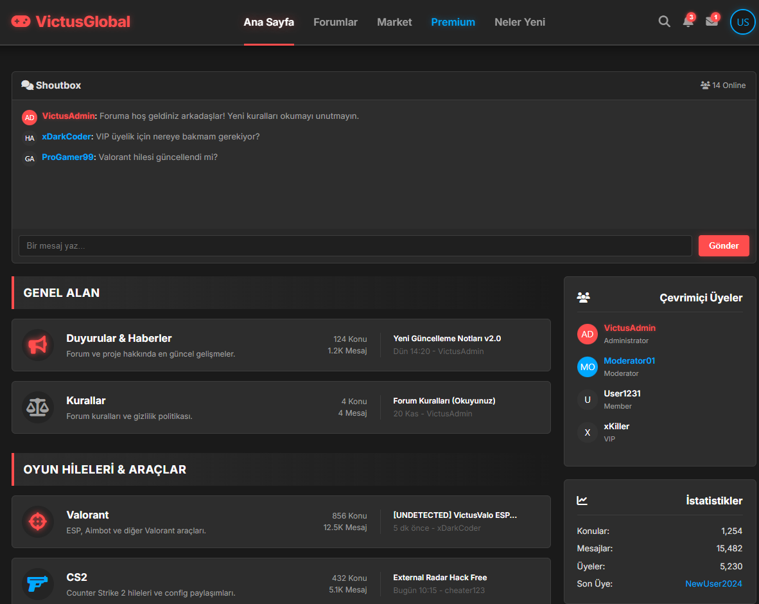759x604 pixels.
Task: Open the CS2 forum
Action: (x=76, y=578)
